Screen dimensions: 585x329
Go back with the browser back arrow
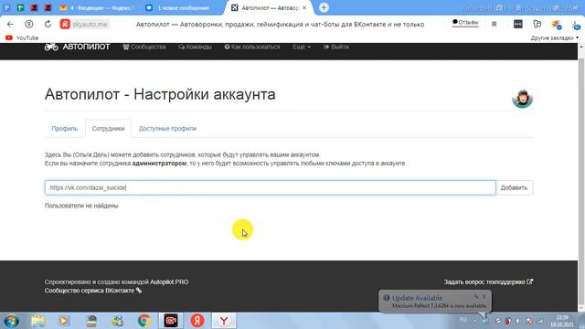point(10,25)
